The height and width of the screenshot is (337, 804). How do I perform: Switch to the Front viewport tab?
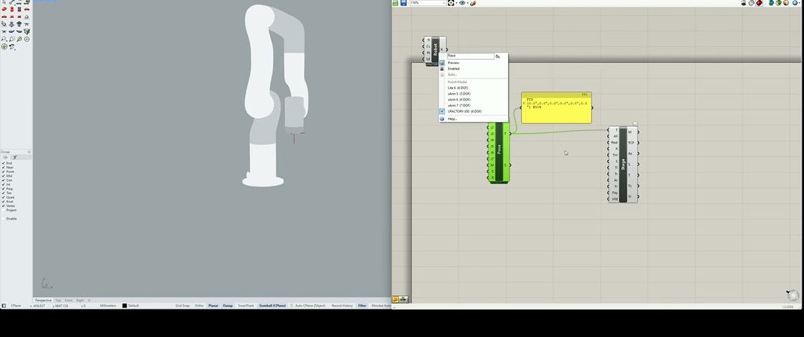tap(69, 300)
